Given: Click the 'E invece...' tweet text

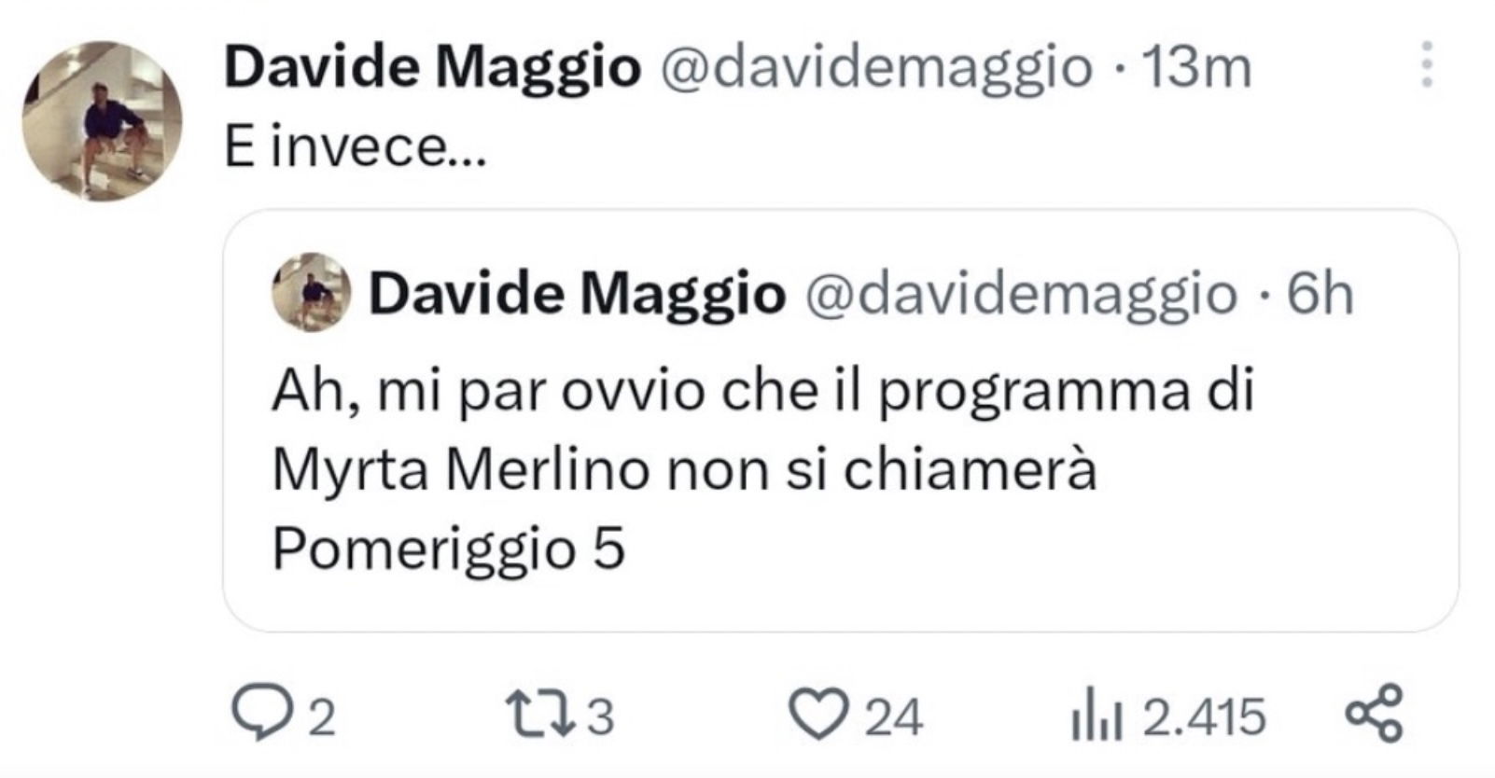Looking at the screenshot, I should [356, 147].
